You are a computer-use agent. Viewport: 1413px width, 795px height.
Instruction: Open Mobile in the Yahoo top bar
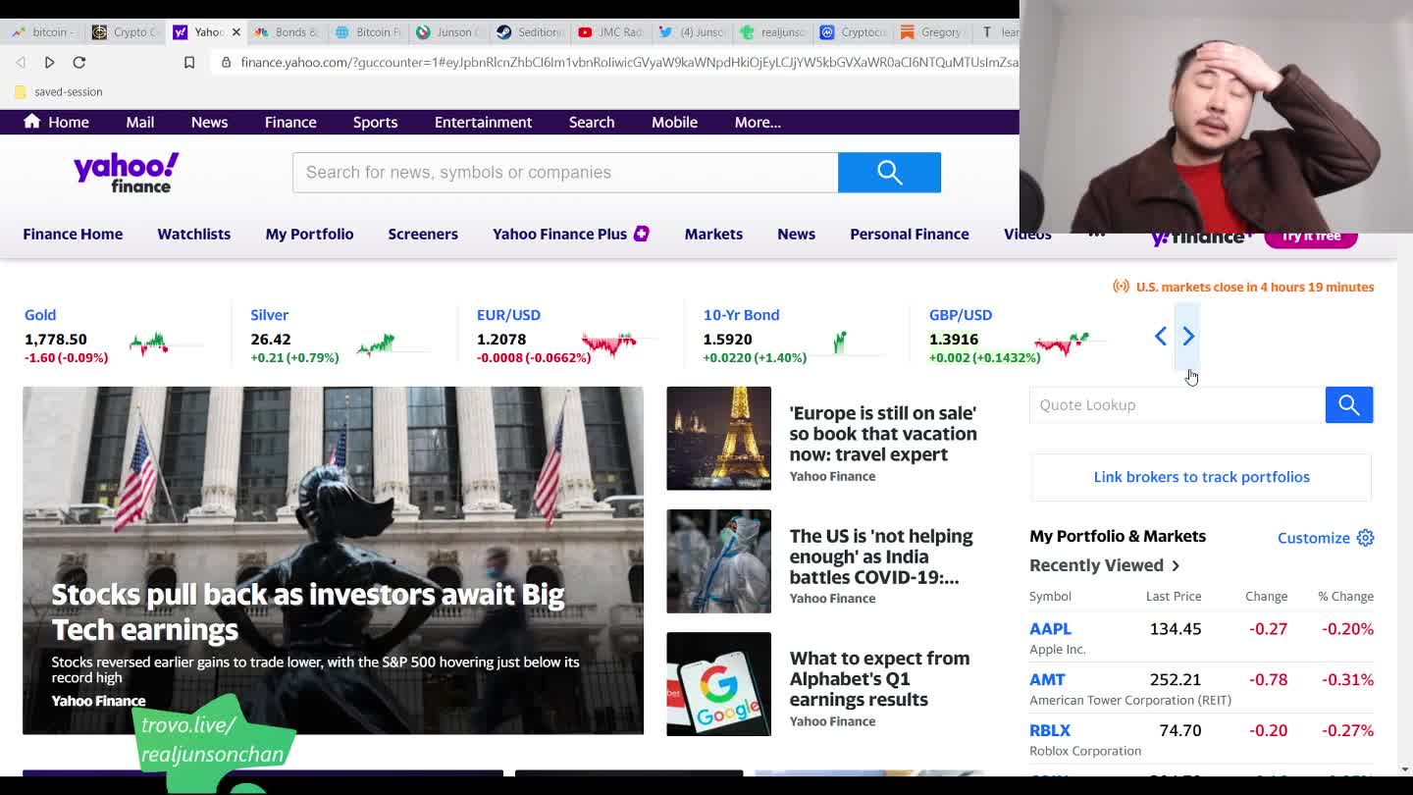(x=674, y=122)
